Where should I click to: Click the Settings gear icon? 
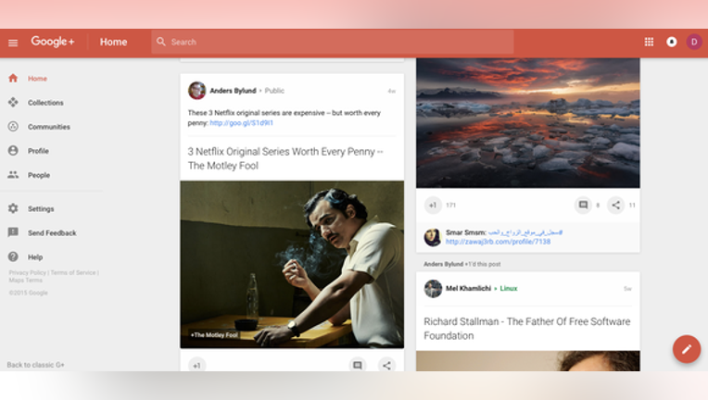click(13, 208)
